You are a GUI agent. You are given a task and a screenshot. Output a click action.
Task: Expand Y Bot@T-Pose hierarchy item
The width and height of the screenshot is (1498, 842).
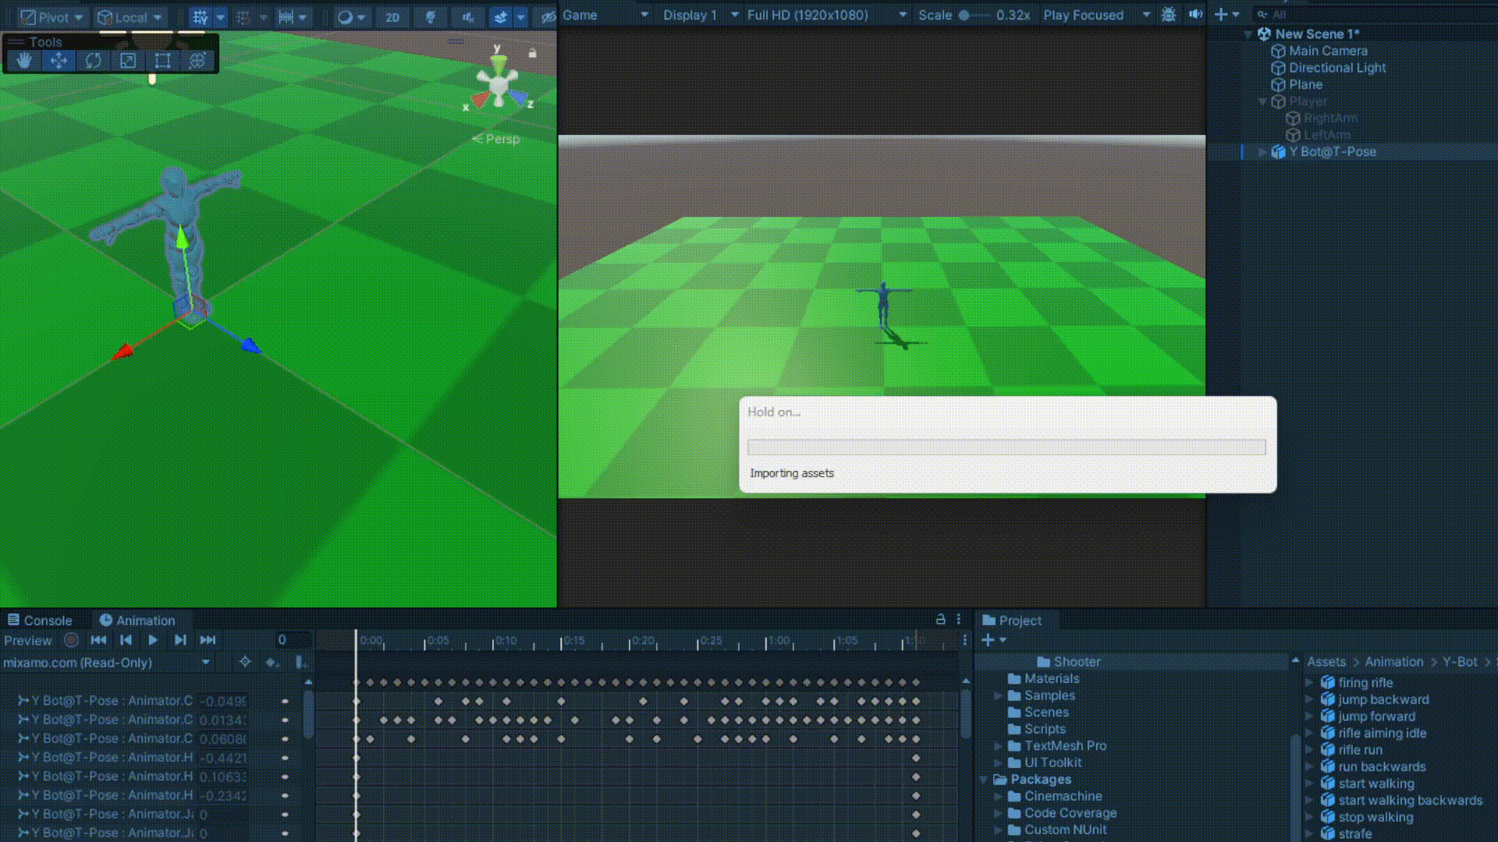pos(1262,152)
